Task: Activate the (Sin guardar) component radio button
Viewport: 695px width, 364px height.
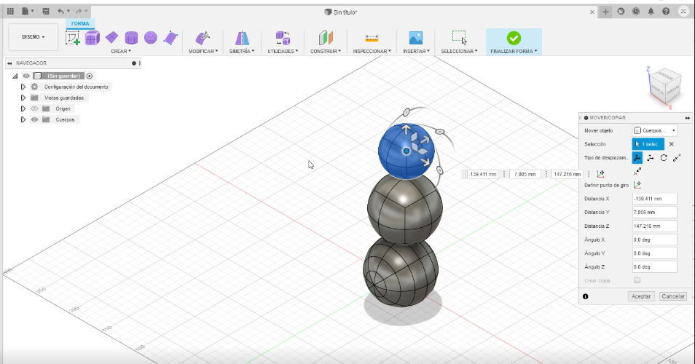Action: click(89, 76)
